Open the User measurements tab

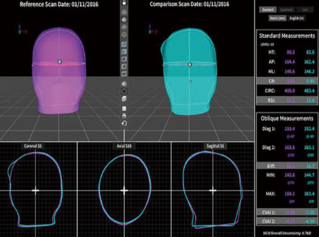pyautogui.click(x=305, y=9)
